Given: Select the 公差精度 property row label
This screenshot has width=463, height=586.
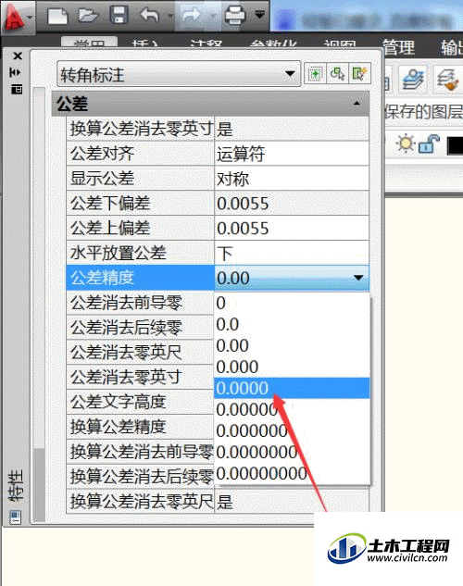Looking at the screenshot, I should [140, 278].
